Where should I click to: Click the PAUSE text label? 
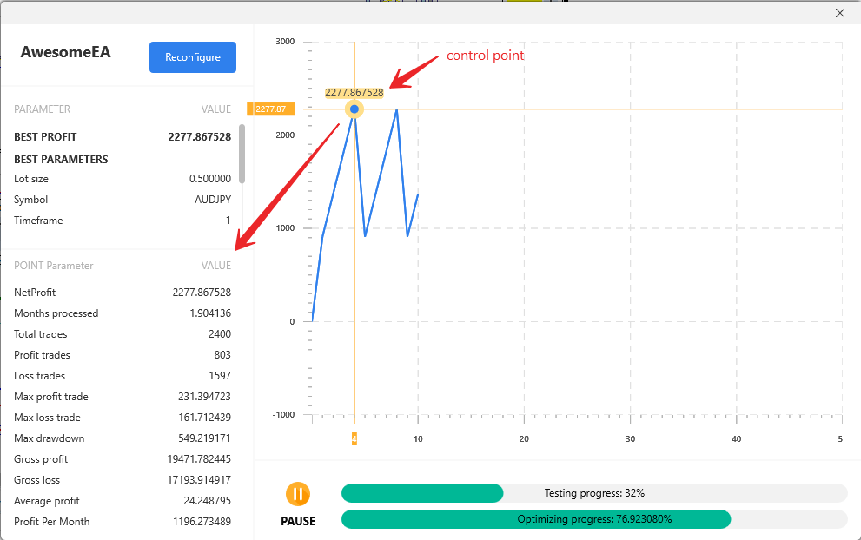click(297, 521)
